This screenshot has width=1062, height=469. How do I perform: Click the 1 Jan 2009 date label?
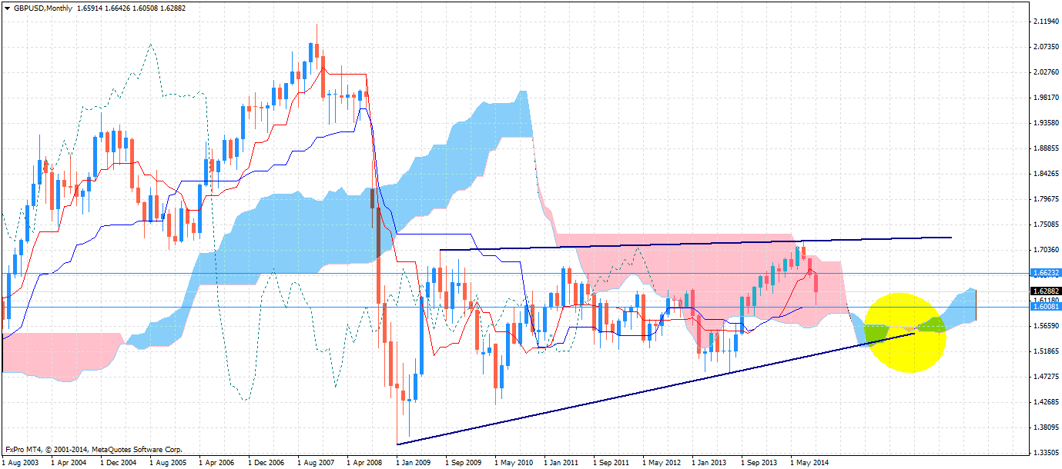click(414, 464)
